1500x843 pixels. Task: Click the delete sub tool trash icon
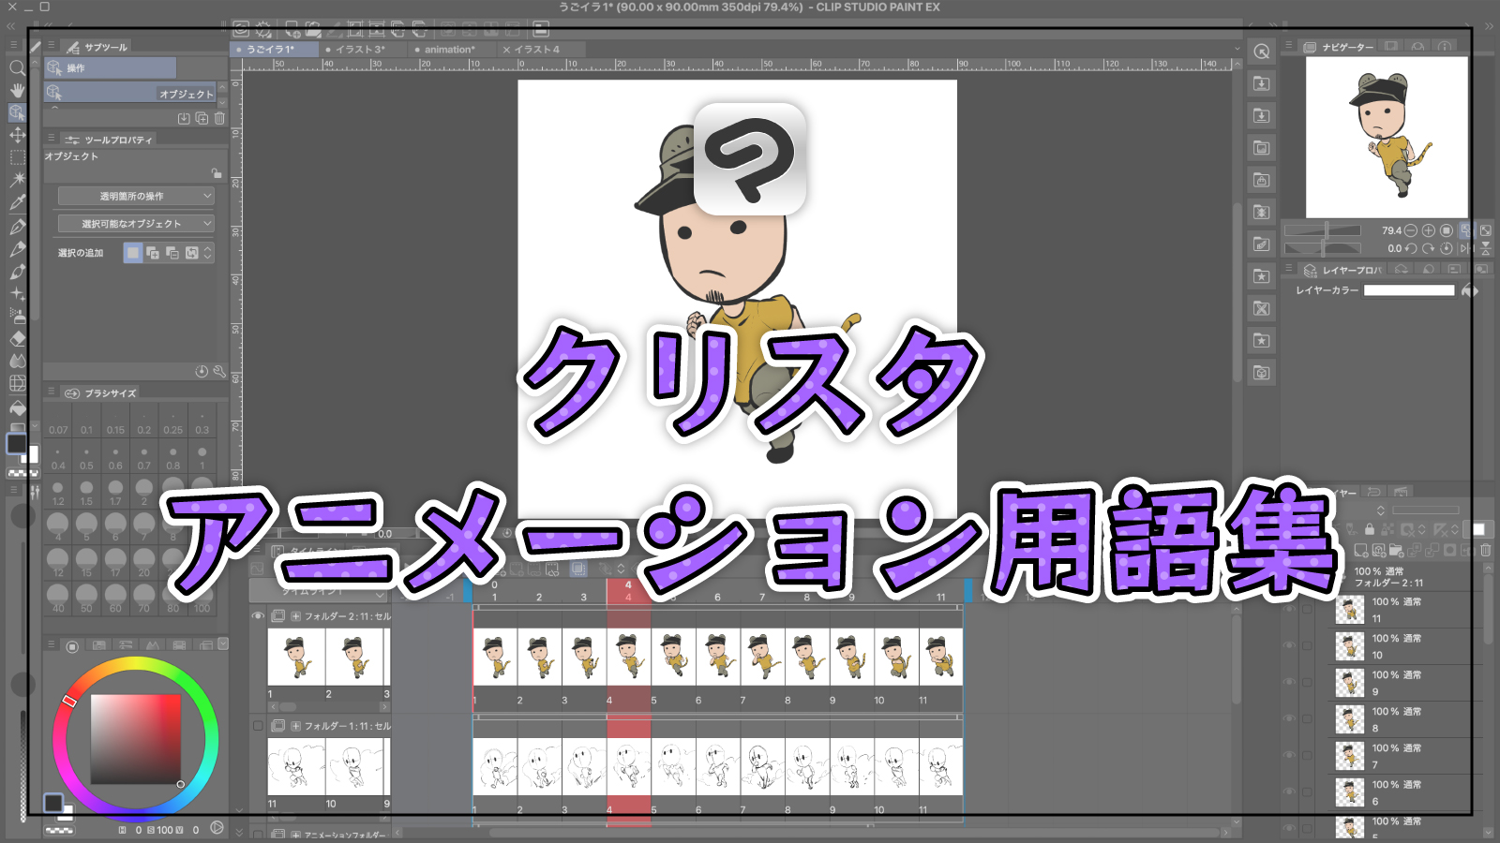pos(219,118)
